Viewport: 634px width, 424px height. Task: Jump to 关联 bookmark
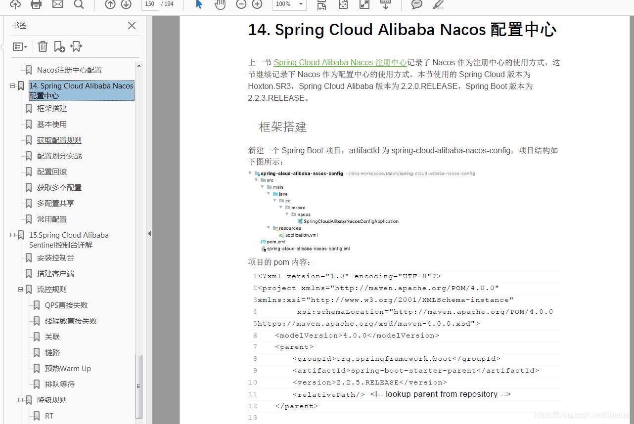click(52, 337)
